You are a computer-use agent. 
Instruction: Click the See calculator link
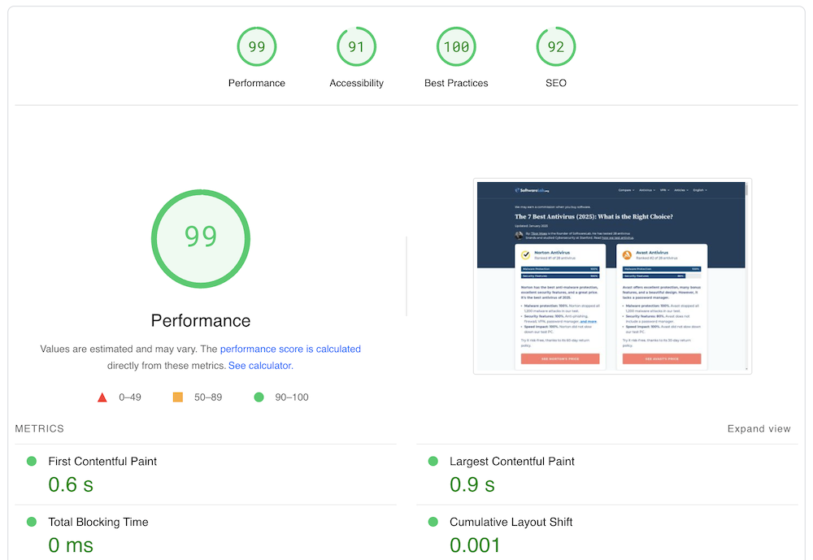(x=260, y=366)
